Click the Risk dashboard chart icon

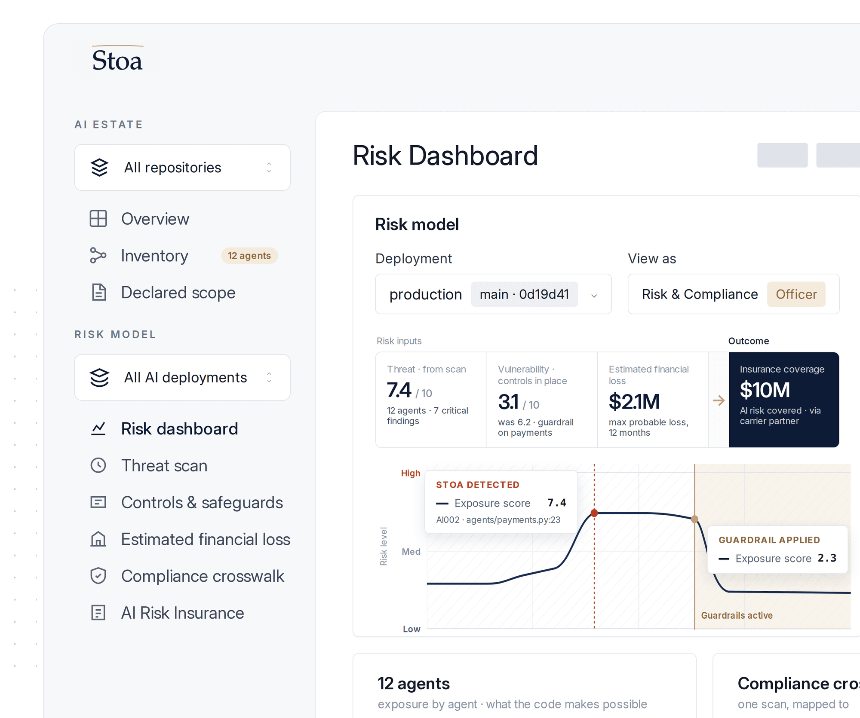click(x=98, y=429)
